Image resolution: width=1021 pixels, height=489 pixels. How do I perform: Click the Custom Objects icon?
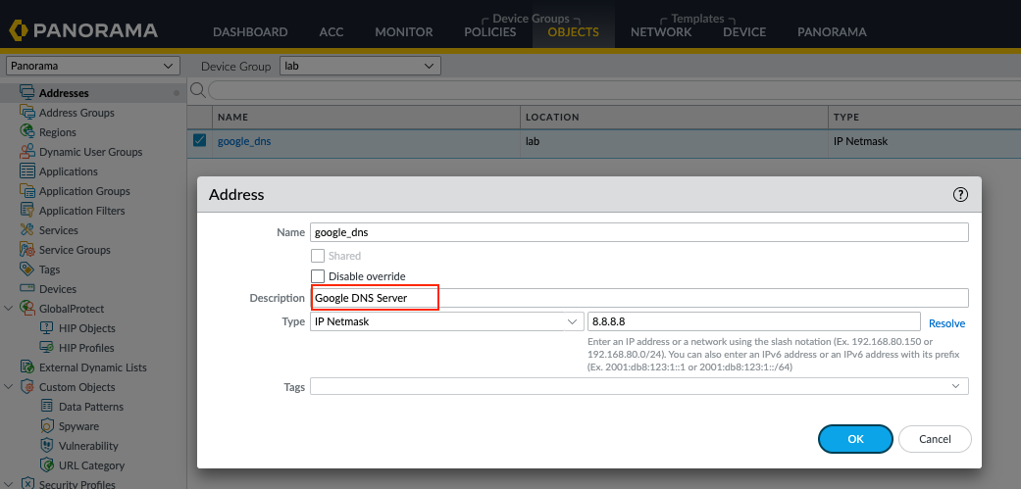point(27,386)
